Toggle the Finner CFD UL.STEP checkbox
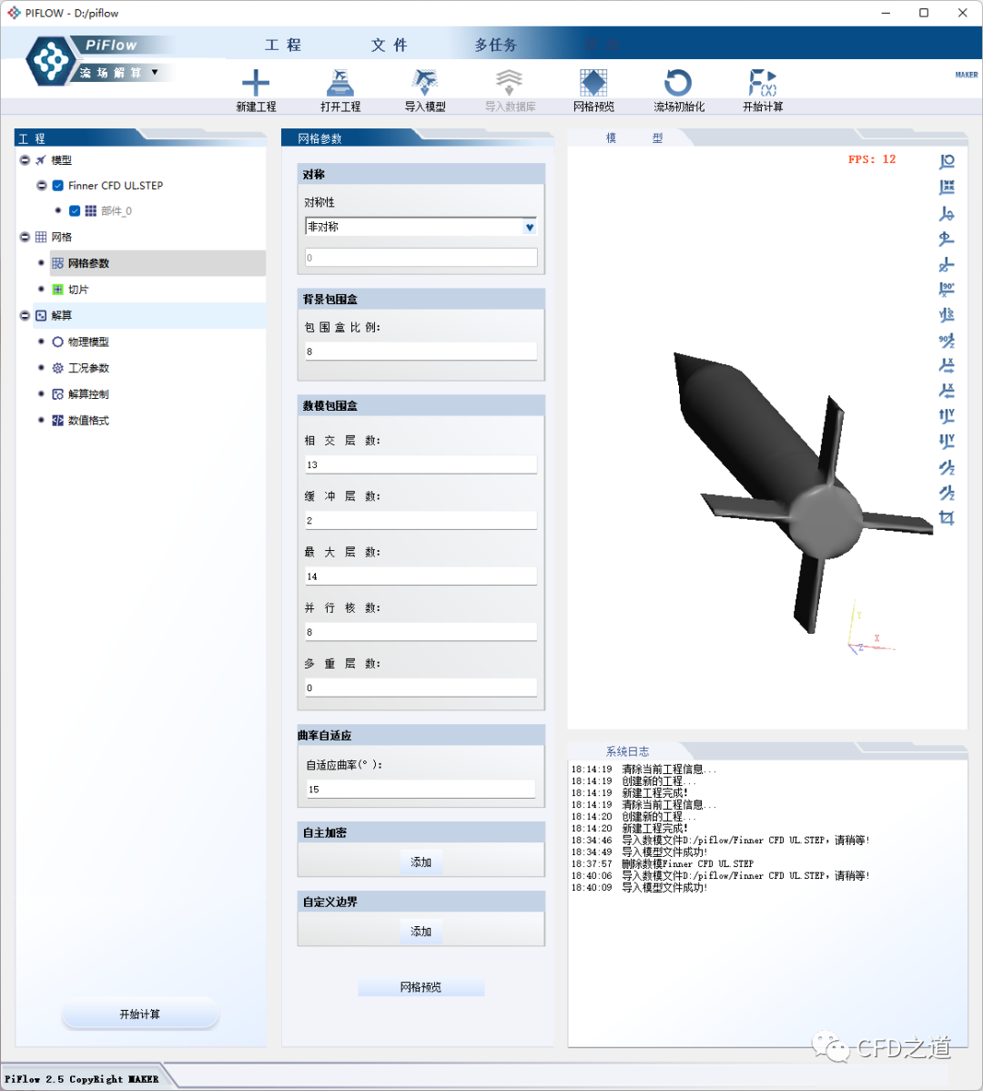 pyautogui.click(x=58, y=186)
